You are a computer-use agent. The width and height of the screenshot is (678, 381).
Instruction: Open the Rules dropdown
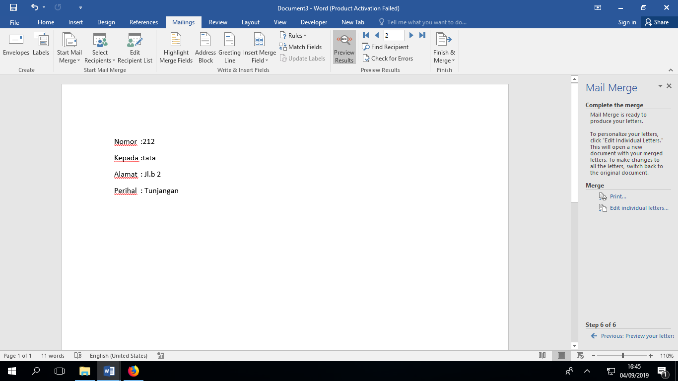point(293,35)
